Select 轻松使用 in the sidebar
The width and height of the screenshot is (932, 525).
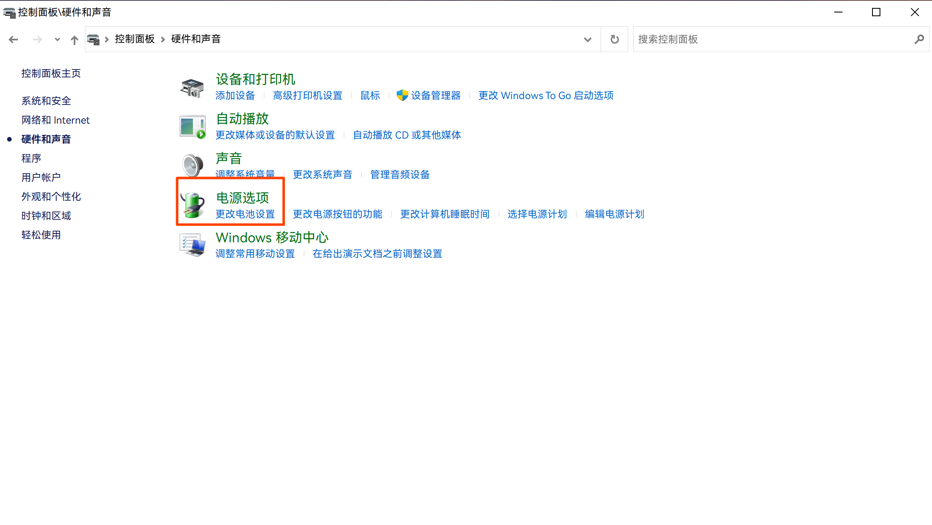tap(41, 235)
